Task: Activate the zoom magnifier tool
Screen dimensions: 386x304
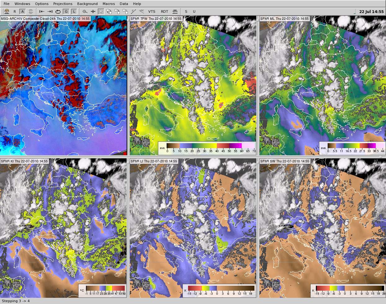Action: tap(84, 11)
